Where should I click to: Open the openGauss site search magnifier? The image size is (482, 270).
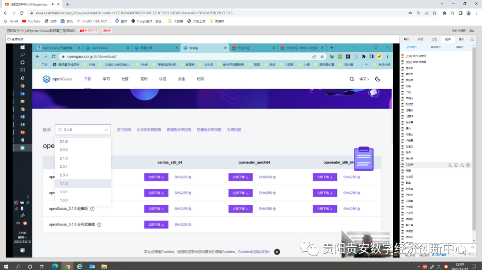point(352,79)
